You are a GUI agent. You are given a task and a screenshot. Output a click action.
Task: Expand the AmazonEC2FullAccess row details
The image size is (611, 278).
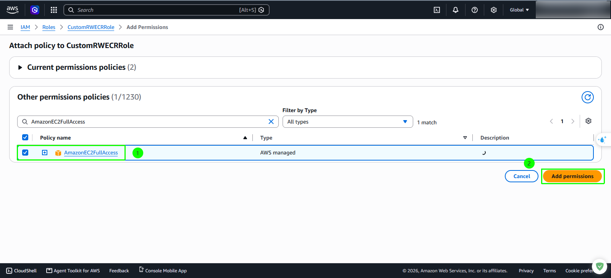pyautogui.click(x=45, y=153)
